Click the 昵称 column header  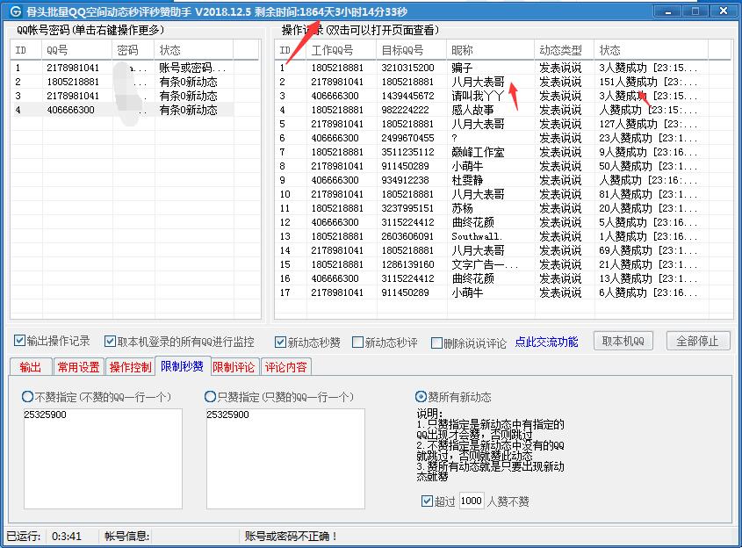tap(490, 50)
